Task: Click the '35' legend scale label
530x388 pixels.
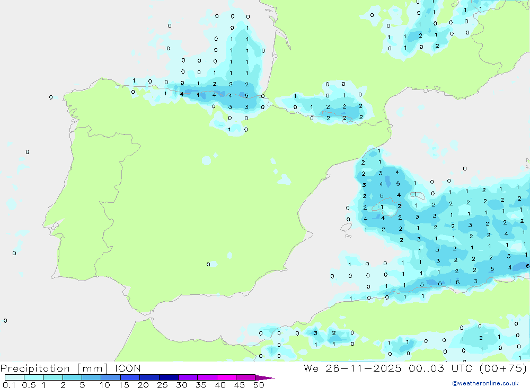Action: point(201,385)
